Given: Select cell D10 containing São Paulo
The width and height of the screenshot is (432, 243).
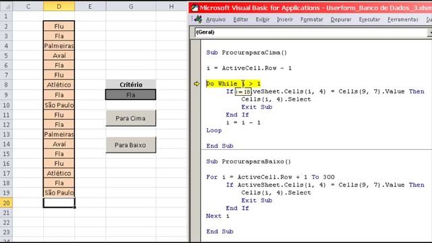Looking at the screenshot, I should pos(59,105).
